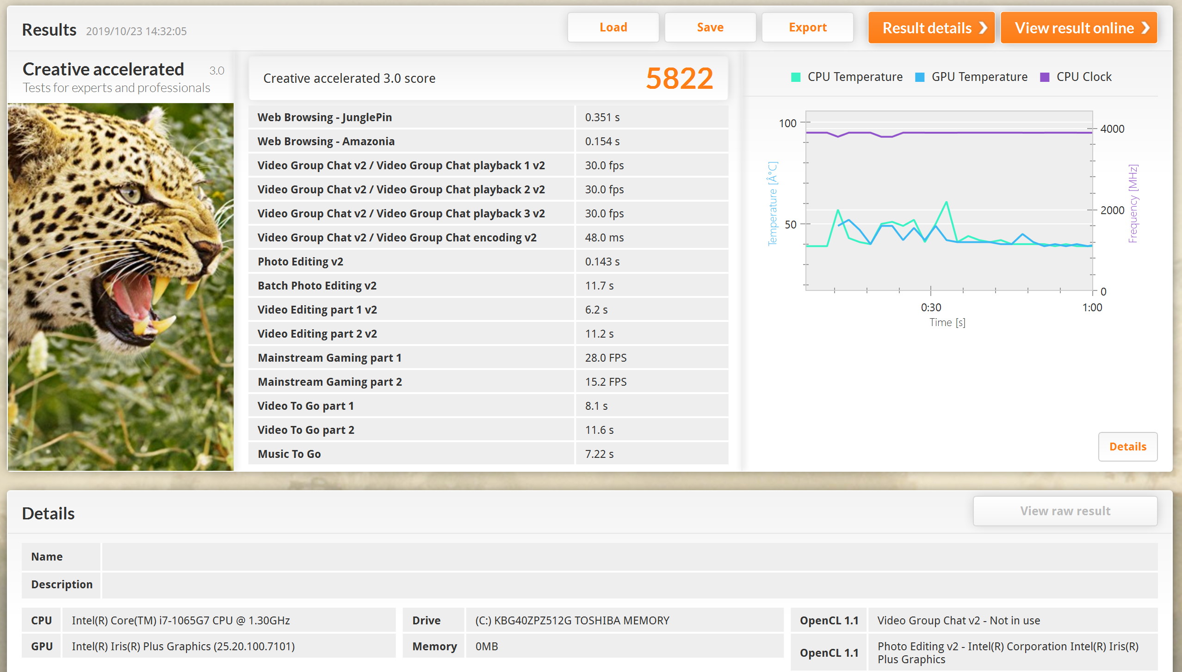
Task: Click the 5822 score value
Action: tap(679, 78)
